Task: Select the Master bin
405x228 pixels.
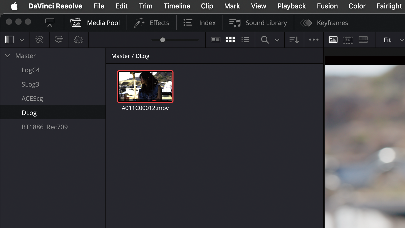Action: (x=25, y=56)
